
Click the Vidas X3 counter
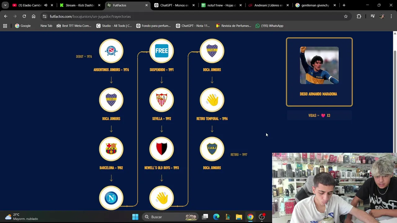click(319, 116)
